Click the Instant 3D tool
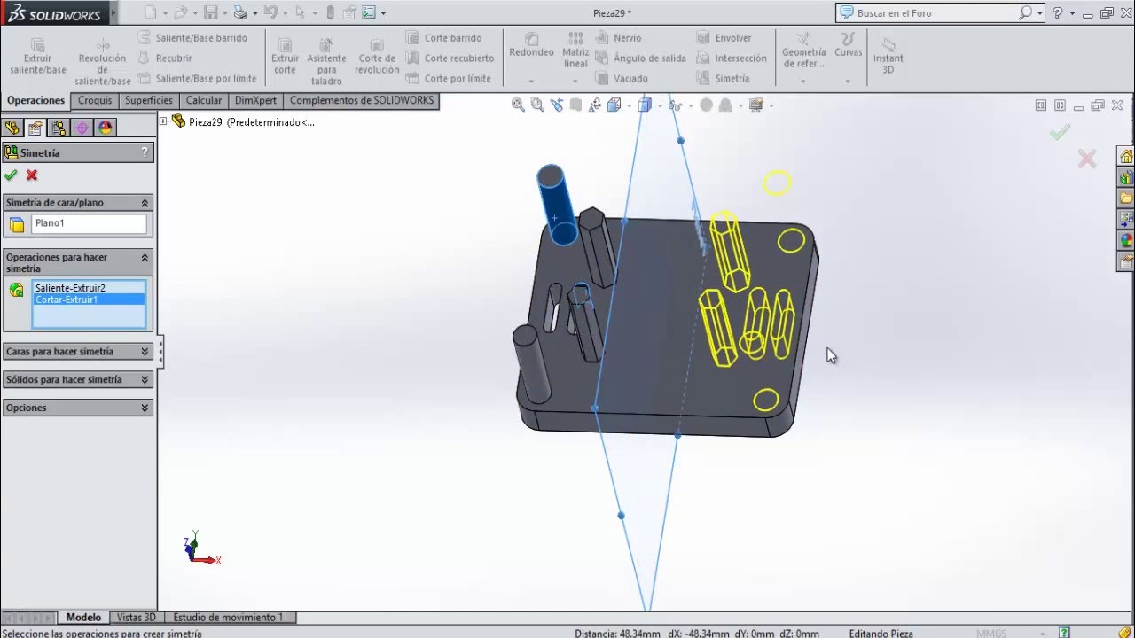 point(888,56)
